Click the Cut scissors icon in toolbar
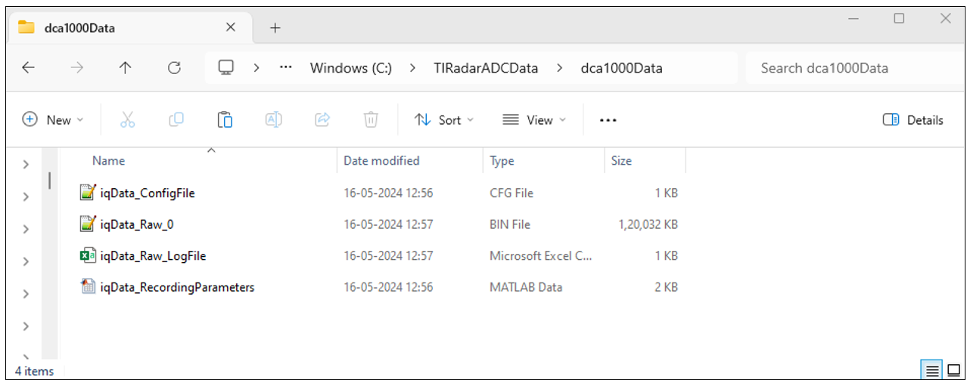The width and height of the screenshot is (967, 380). [127, 119]
